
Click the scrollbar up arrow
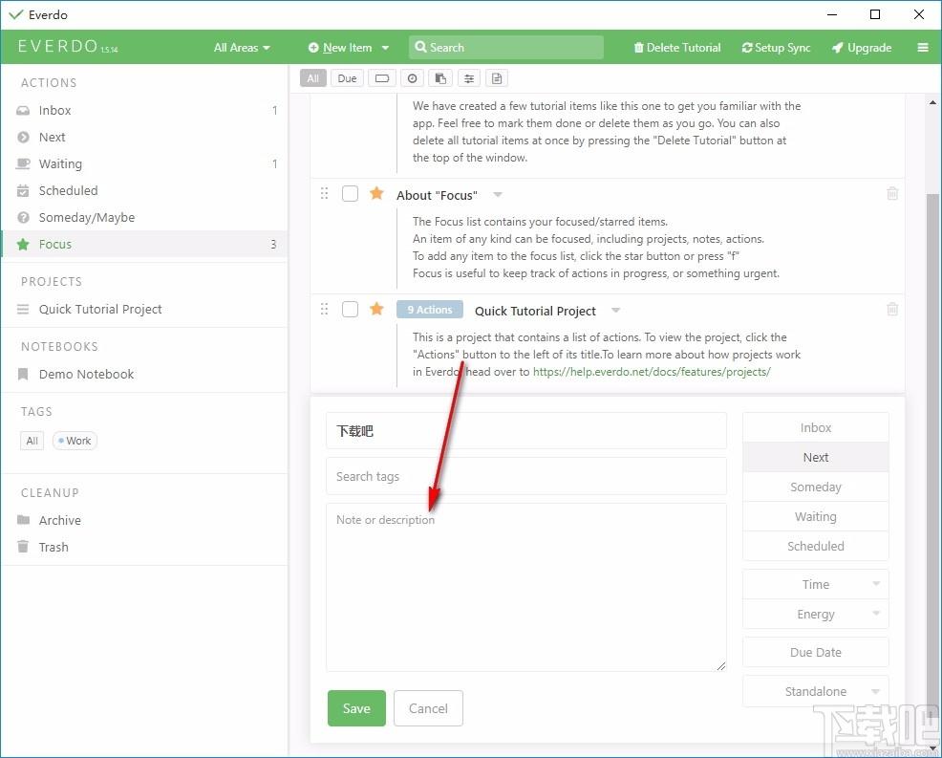click(x=932, y=103)
